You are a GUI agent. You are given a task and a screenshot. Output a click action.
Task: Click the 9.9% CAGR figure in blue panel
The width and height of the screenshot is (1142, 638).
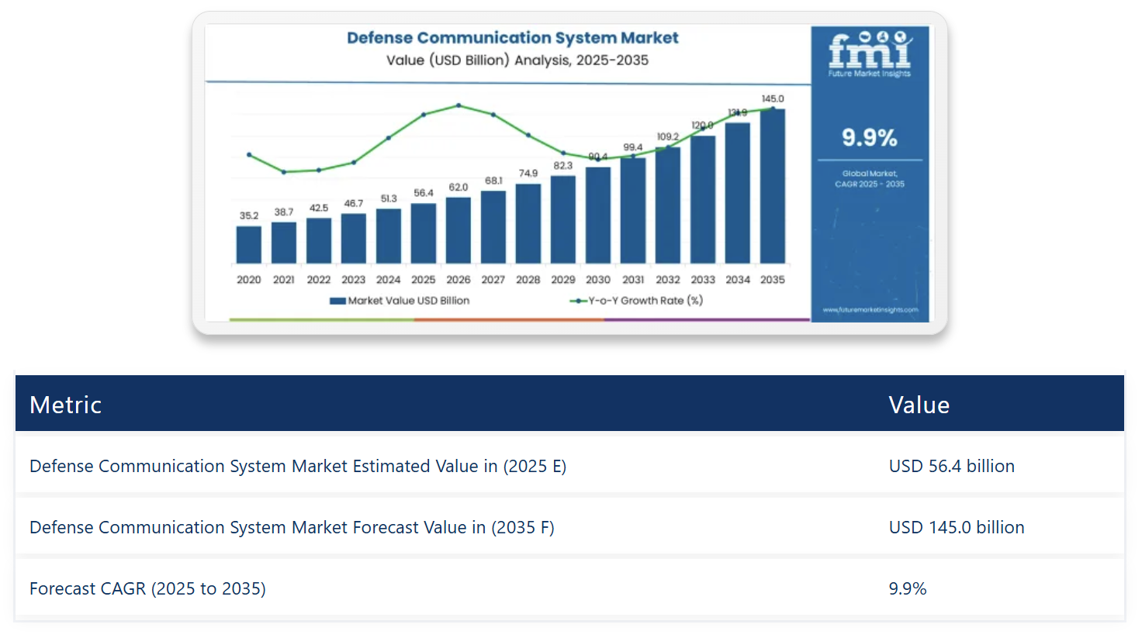click(x=869, y=138)
